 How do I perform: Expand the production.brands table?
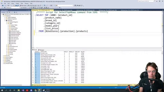(x=8, y=31)
